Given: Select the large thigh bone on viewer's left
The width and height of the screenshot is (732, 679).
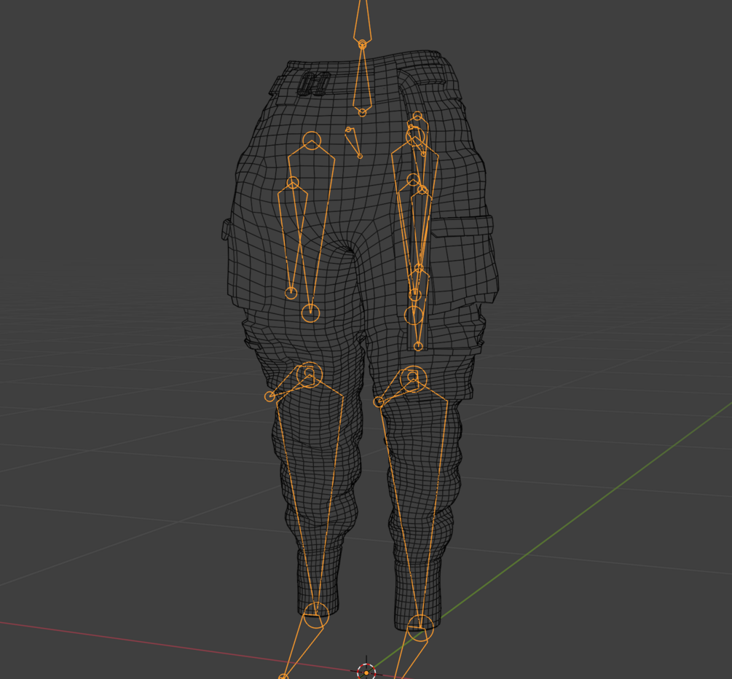Looking at the screenshot, I should tap(312, 227).
